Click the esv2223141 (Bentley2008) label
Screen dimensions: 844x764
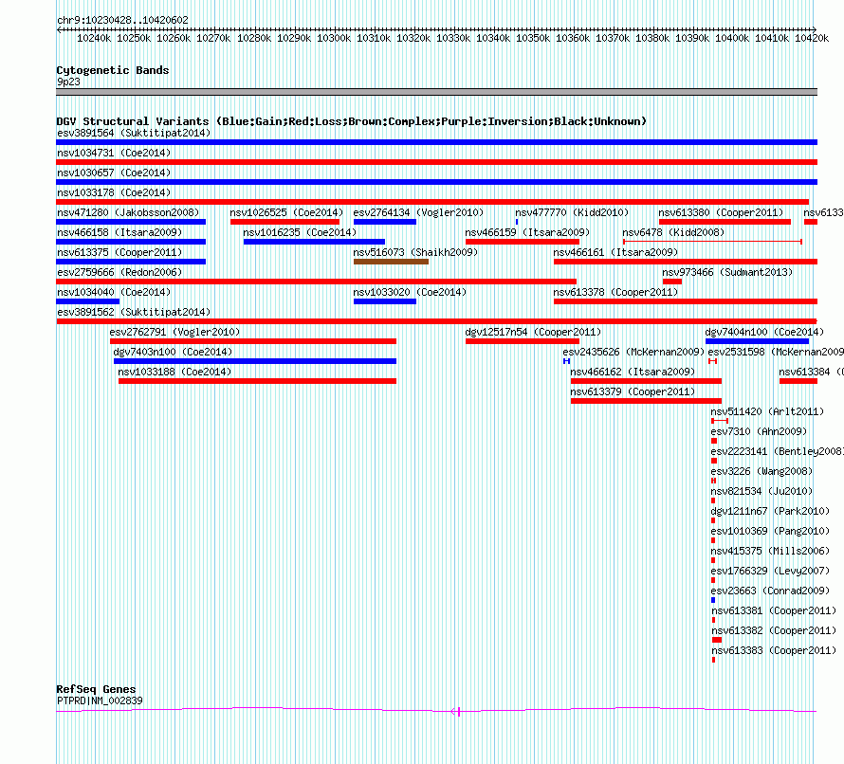click(777, 451)
